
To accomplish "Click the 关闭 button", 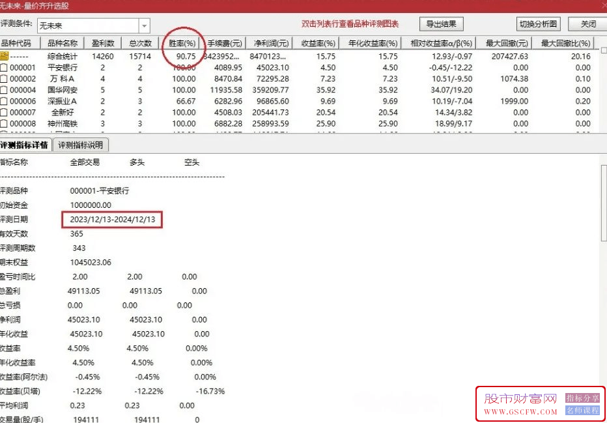I will point(587,24).
